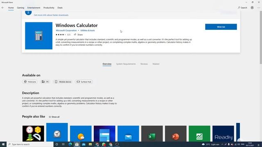Select the Related tab
This screenshot has width=262, height=147.
tap(156, 64)
